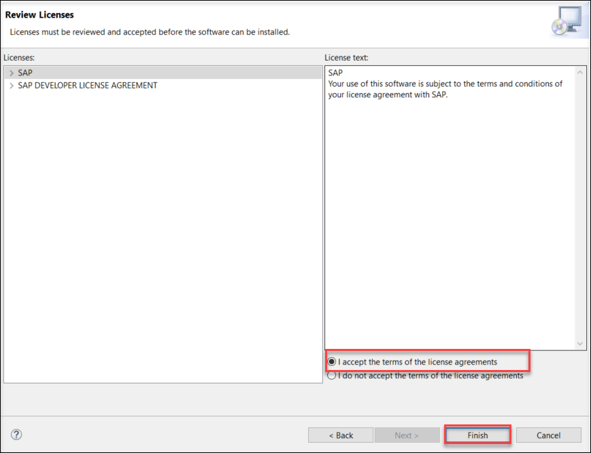591x453 pixels.
Task: Click scroll-down arrow in license text
Action: [x=580, y=343]
